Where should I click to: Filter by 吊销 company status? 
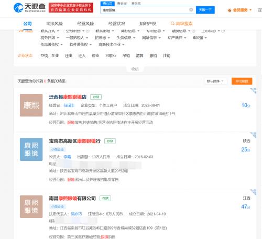tap(126, 56)
